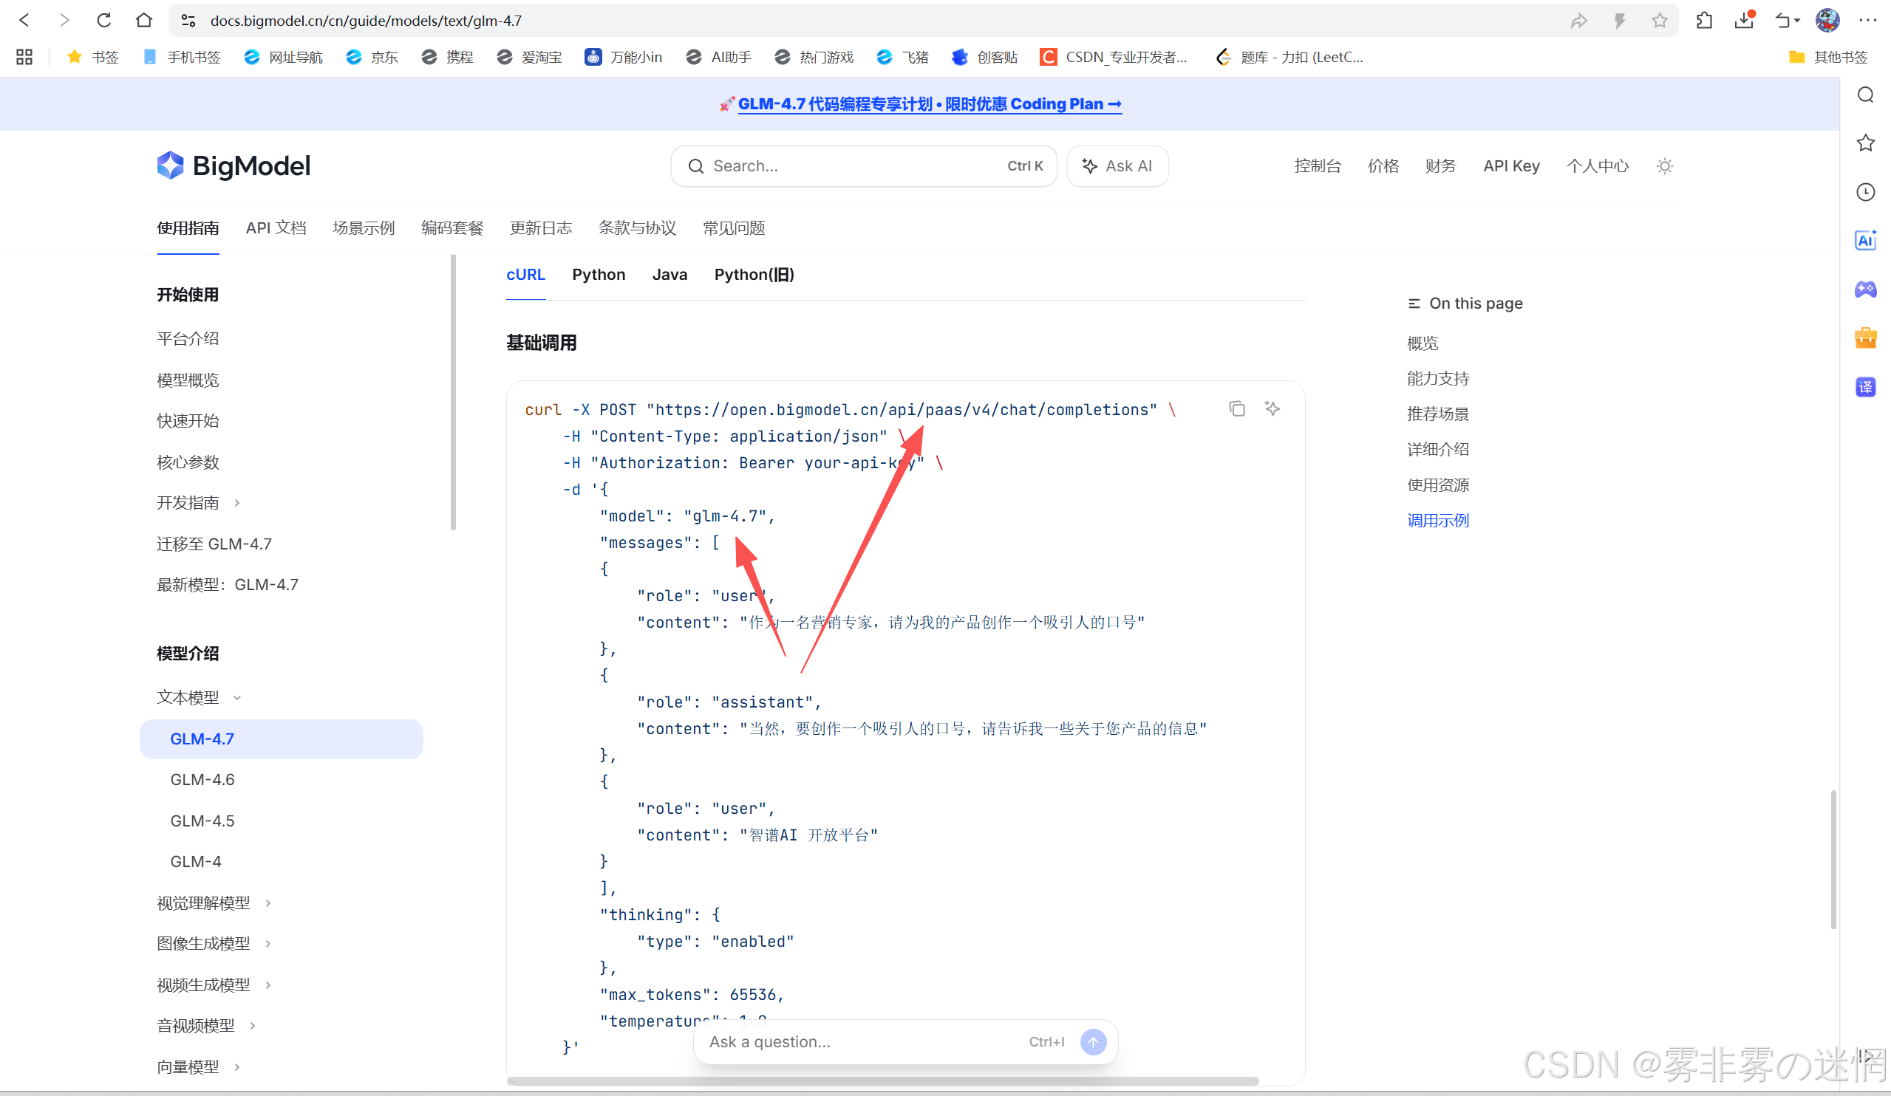Submit question with the send arrow button
Screen dimensions: 1891x1096
click(1094, 1041)
